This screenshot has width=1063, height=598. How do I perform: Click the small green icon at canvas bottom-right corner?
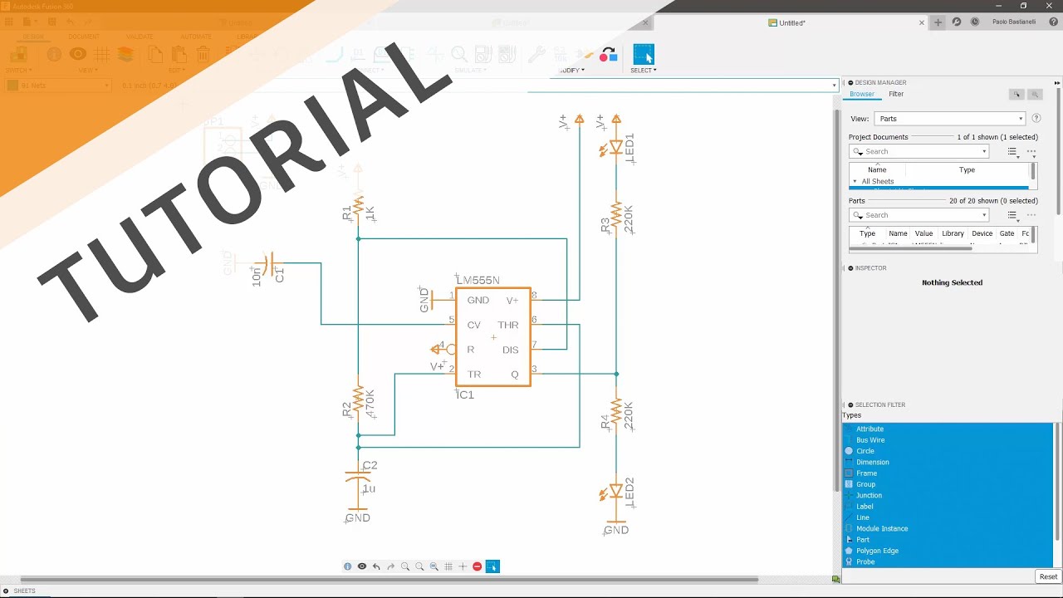[x=836, y=579]
